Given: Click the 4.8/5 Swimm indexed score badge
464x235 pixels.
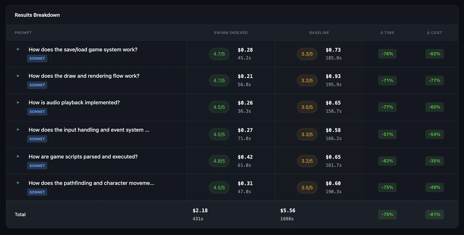Looking at the screenshot, I should click(219, 161).
